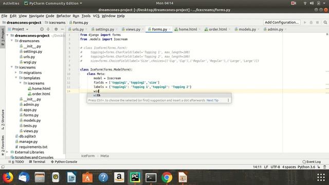Toggle read-only lock icon in status bar
The height and width of the screenshot is (185, 329).
point(319,167)
